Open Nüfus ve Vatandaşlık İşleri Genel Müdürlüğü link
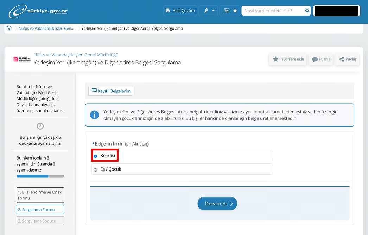368x235 pixels. coord(76,55)
